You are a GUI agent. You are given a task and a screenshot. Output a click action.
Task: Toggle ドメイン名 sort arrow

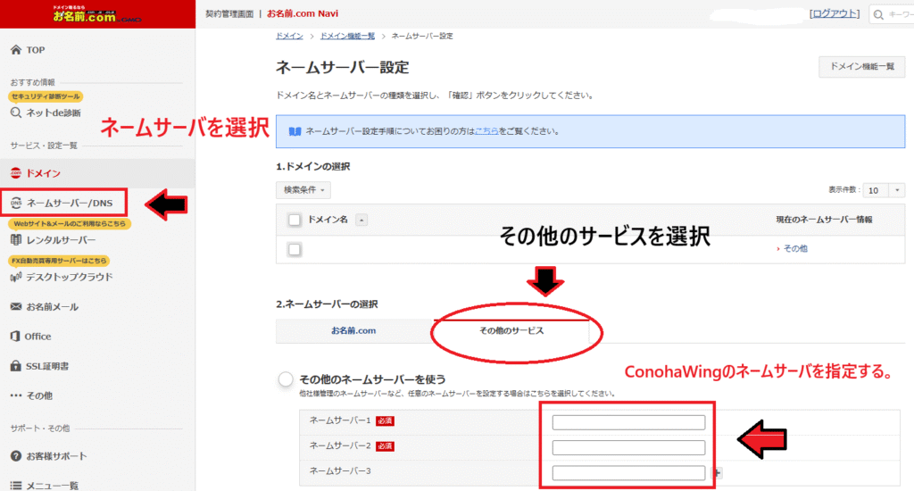tap(361, 220)
